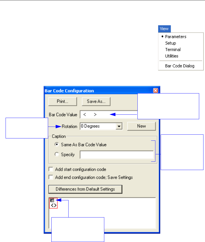This screenshot has width=205, height=242.
Task: Open Bar Code Dialog menu entry
Action: point(180,66)
